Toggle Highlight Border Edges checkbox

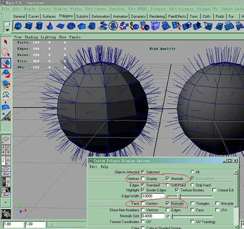(x=143, y=190)
